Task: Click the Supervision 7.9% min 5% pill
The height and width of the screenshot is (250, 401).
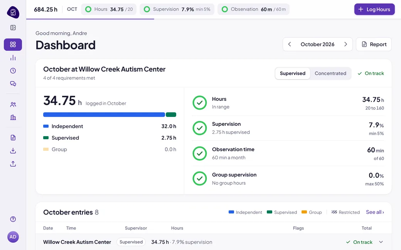Action: 177,10
